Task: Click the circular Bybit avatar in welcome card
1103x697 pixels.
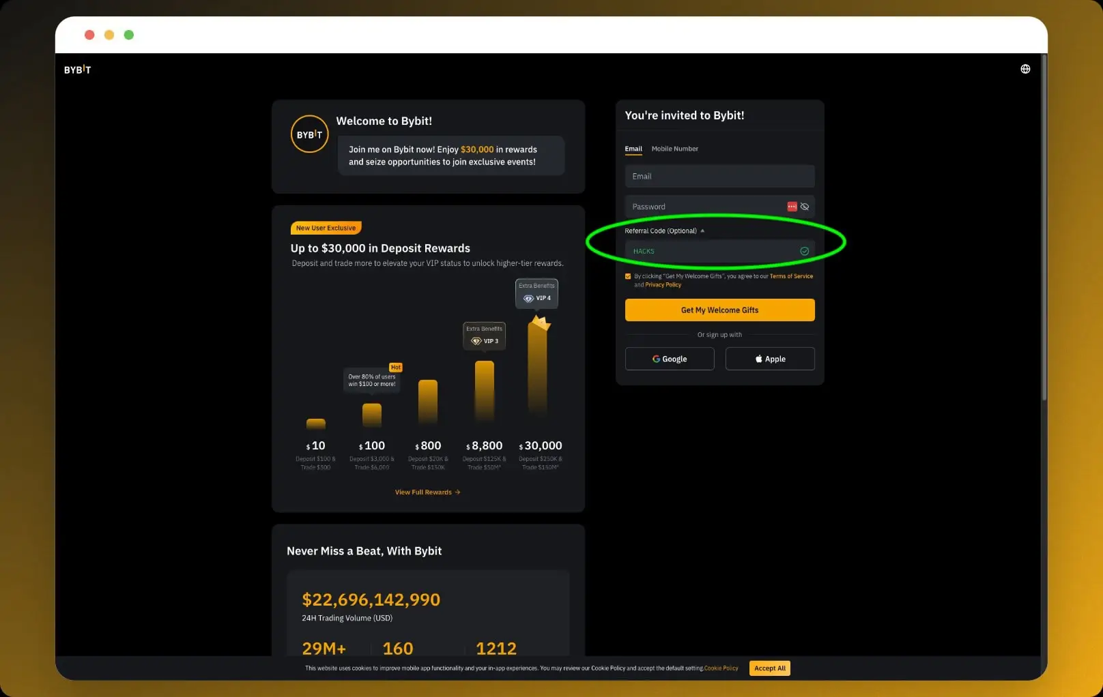Action: [309, 134]
